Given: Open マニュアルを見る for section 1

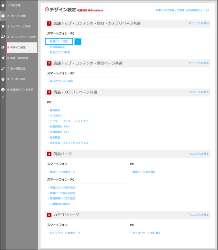Looking at the screenshot, I should click(x=198, y=23).
